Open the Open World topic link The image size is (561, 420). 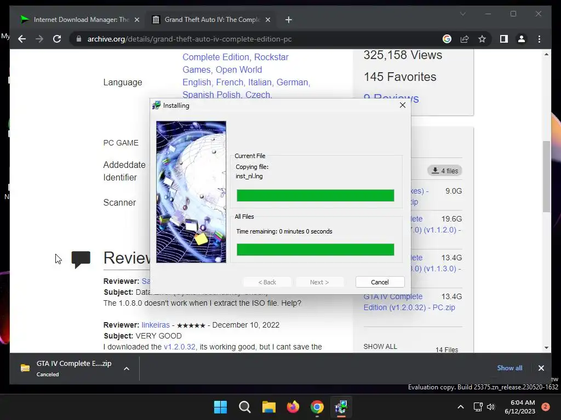pos(239,69)
